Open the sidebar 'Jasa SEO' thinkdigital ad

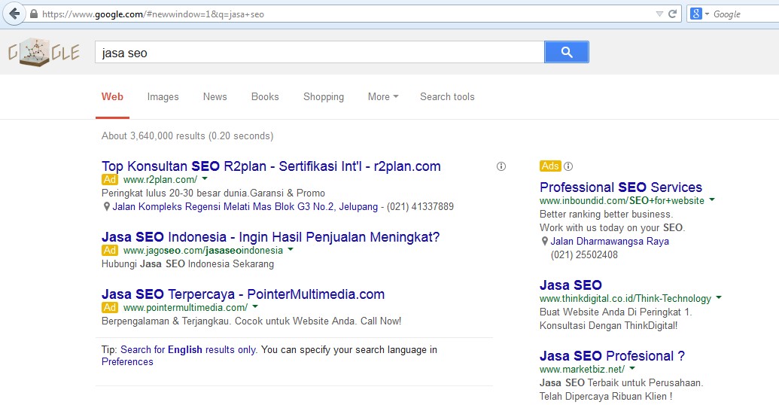pos(571,285)
